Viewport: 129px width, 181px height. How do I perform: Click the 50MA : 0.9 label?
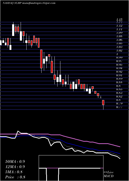tap(15, 162)
